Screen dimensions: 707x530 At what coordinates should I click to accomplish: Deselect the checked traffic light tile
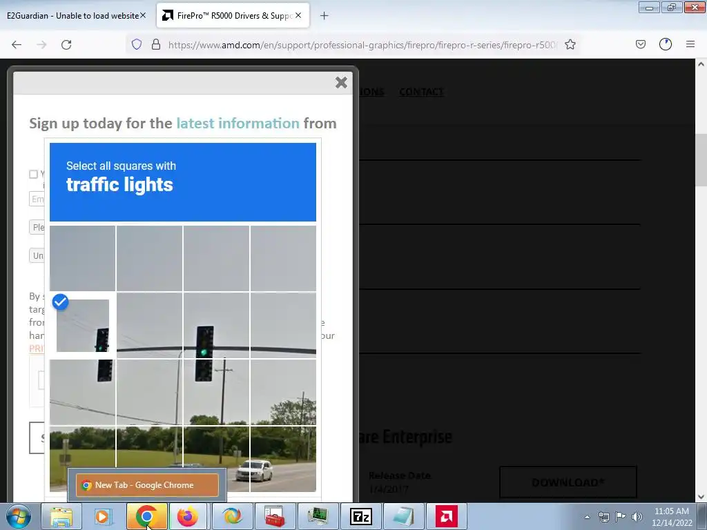pos(83,326)
